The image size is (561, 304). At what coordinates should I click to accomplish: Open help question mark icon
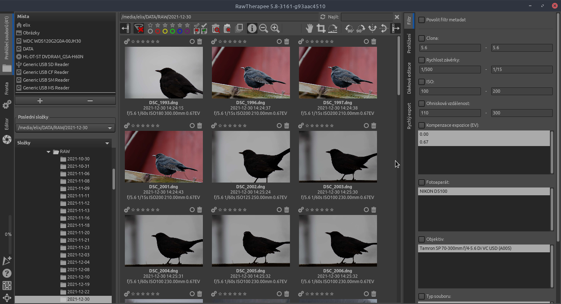7,273
